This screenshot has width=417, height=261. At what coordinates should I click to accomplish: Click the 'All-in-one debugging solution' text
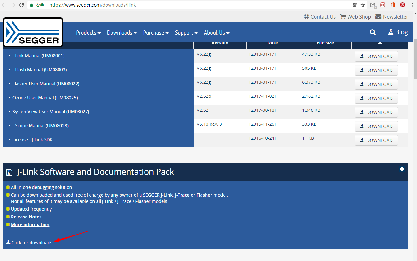tap(41, 187)
